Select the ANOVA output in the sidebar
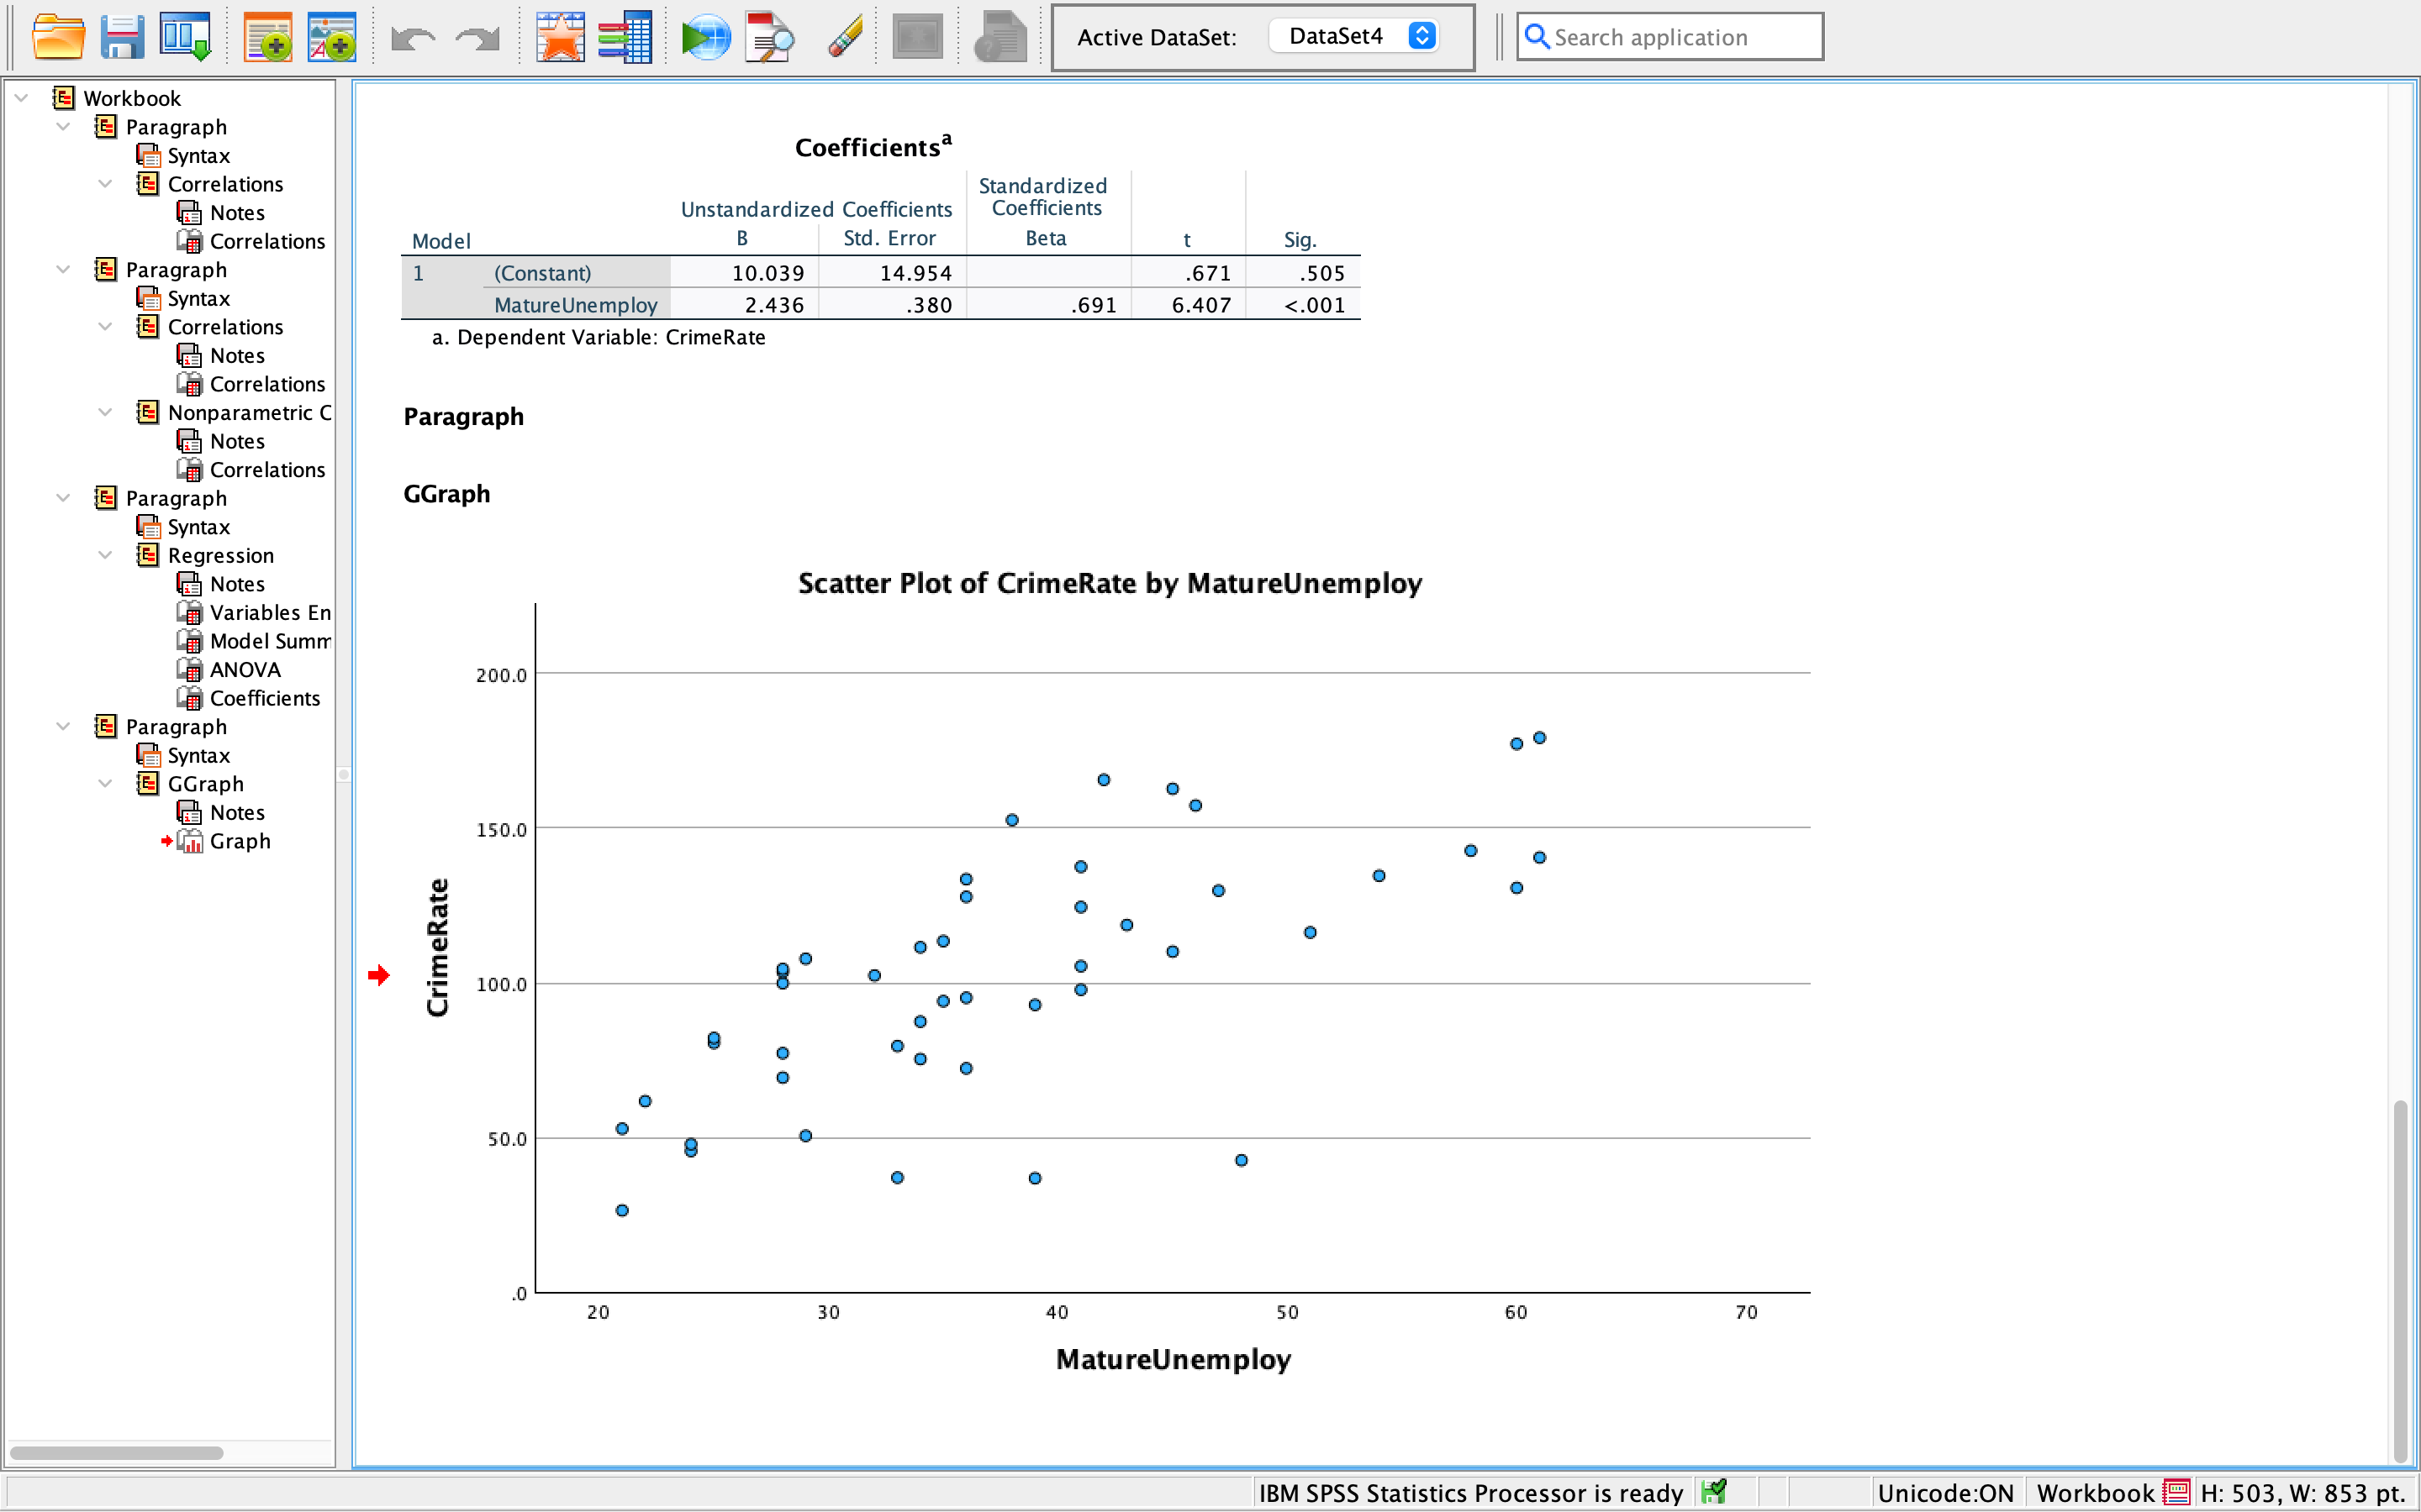 point(244,669)
